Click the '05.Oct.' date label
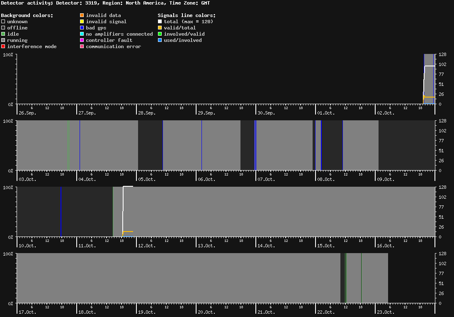This screenshot has width=454, height=317. click(147, 179)
